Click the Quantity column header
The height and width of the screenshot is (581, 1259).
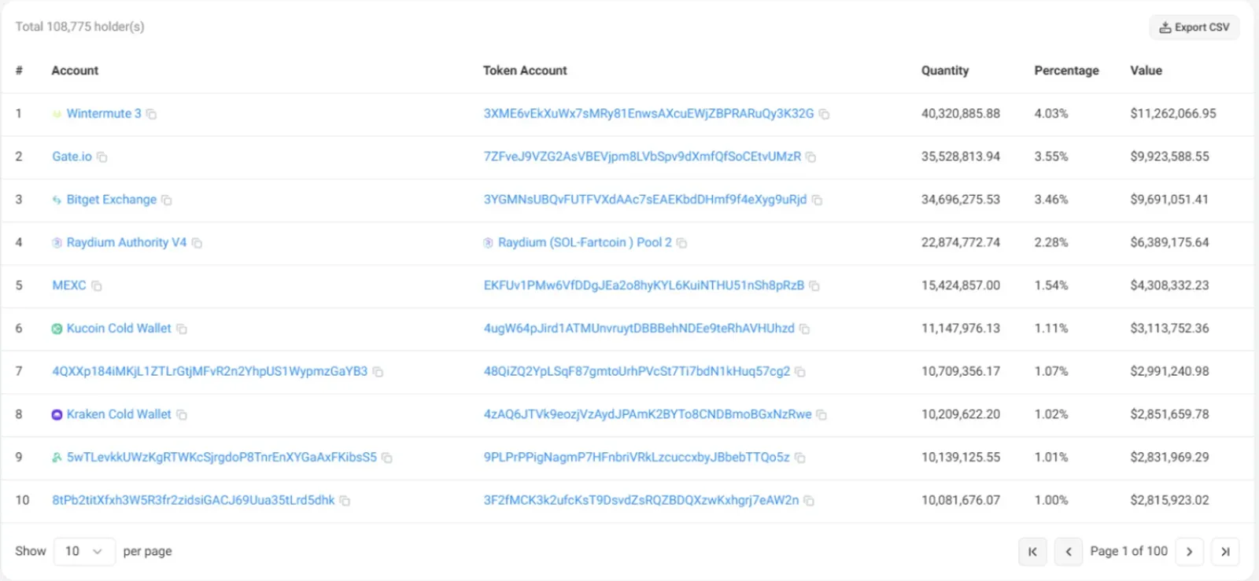pos(945,71)
